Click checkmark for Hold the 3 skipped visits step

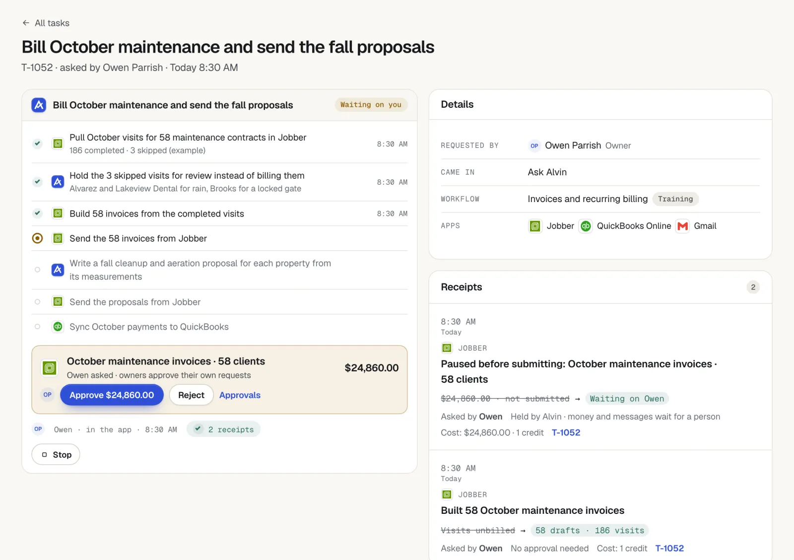[x=37, y=182]
